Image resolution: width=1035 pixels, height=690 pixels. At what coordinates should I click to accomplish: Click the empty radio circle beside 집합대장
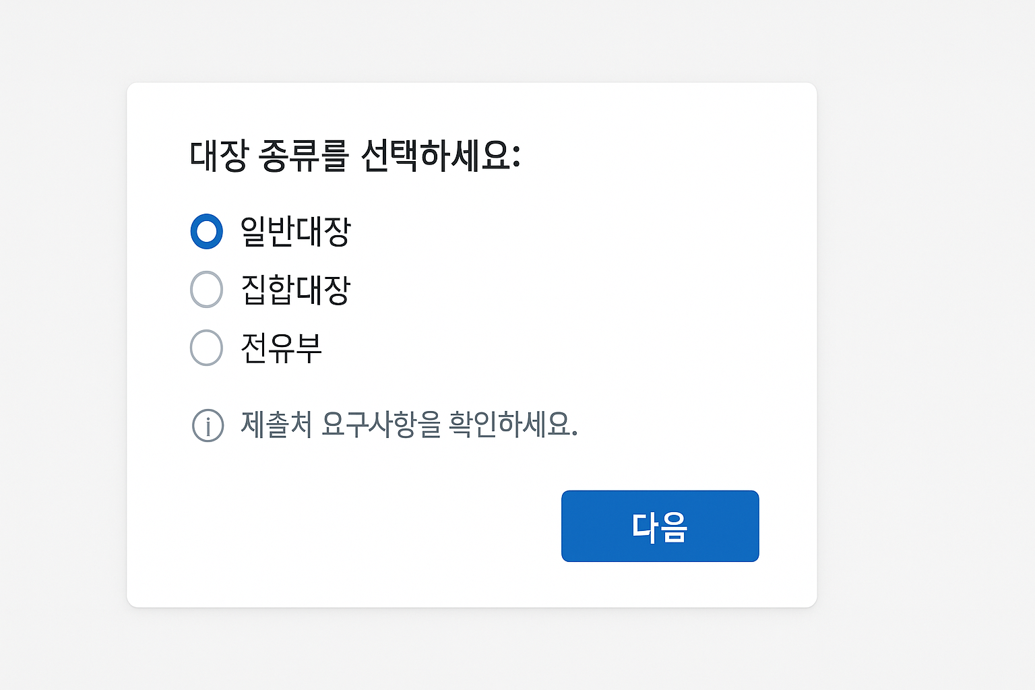pyautogui.click(x=207, y=290)
